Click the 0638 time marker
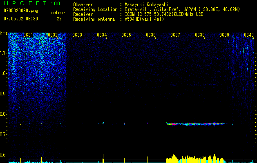This screenshot has width=257, height=163. 200,35
